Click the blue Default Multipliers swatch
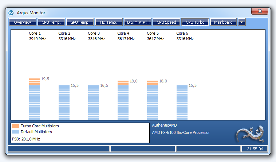The height and width of the screenshot is (162, 276). point(16,132)
